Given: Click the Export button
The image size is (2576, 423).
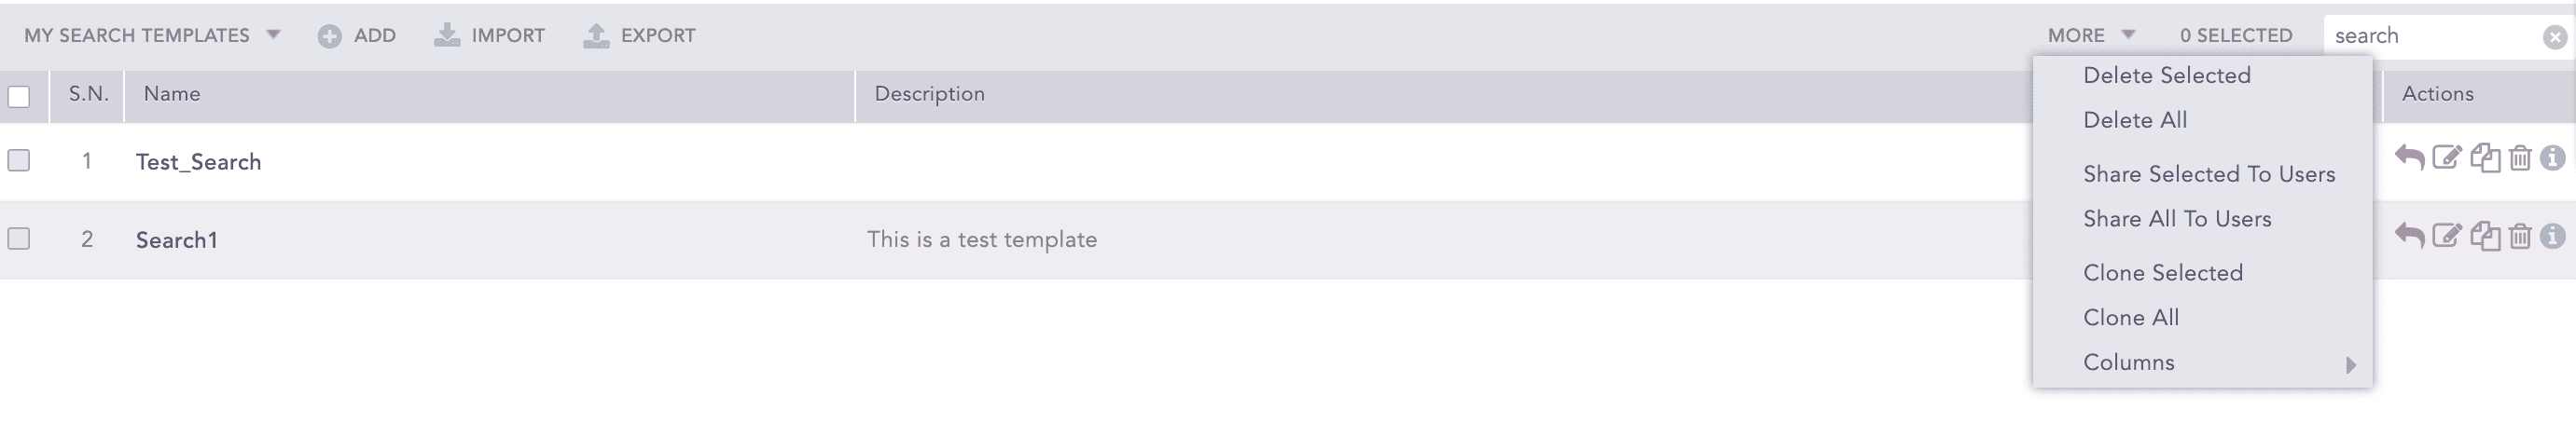Looking at the screenshot, I should (639, 36).
